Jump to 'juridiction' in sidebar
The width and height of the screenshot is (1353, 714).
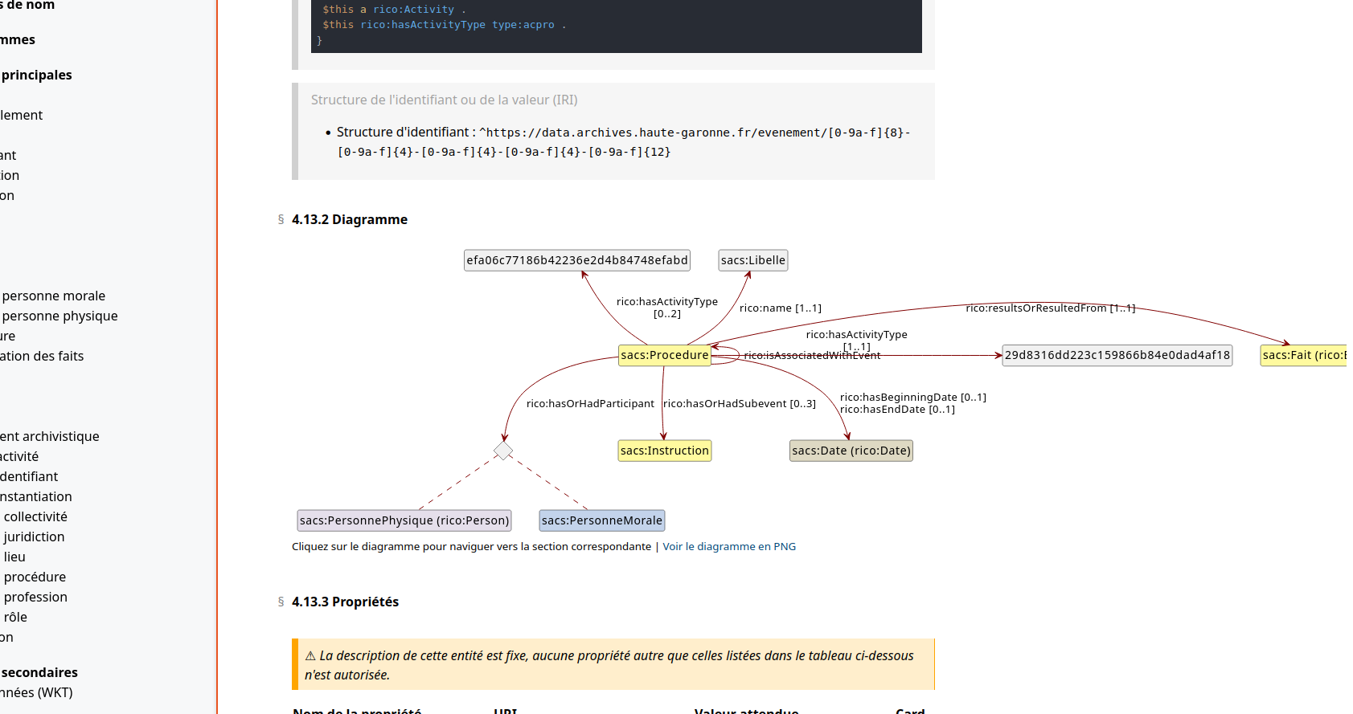coord(34,537)
